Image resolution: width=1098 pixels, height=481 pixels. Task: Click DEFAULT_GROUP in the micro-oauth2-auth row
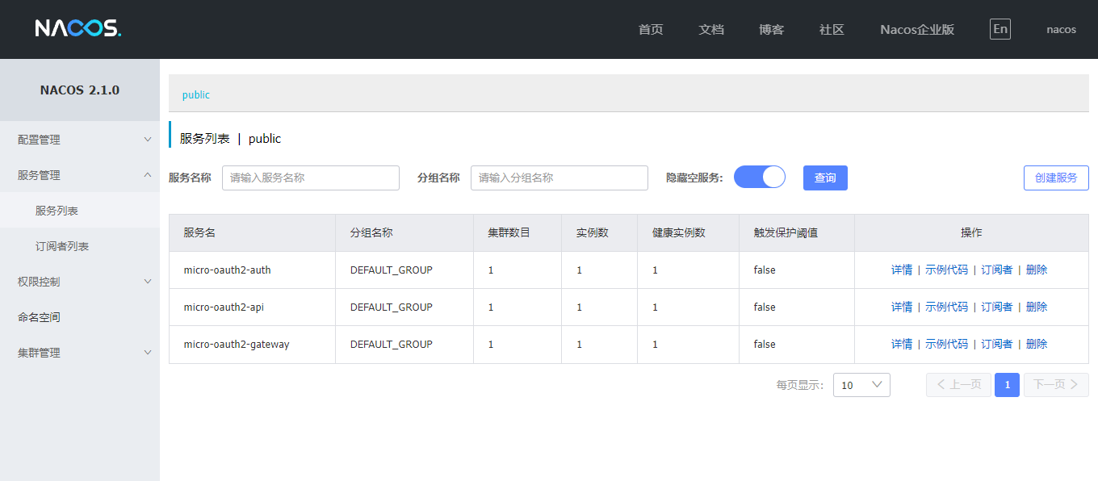(x=392, y=270)
